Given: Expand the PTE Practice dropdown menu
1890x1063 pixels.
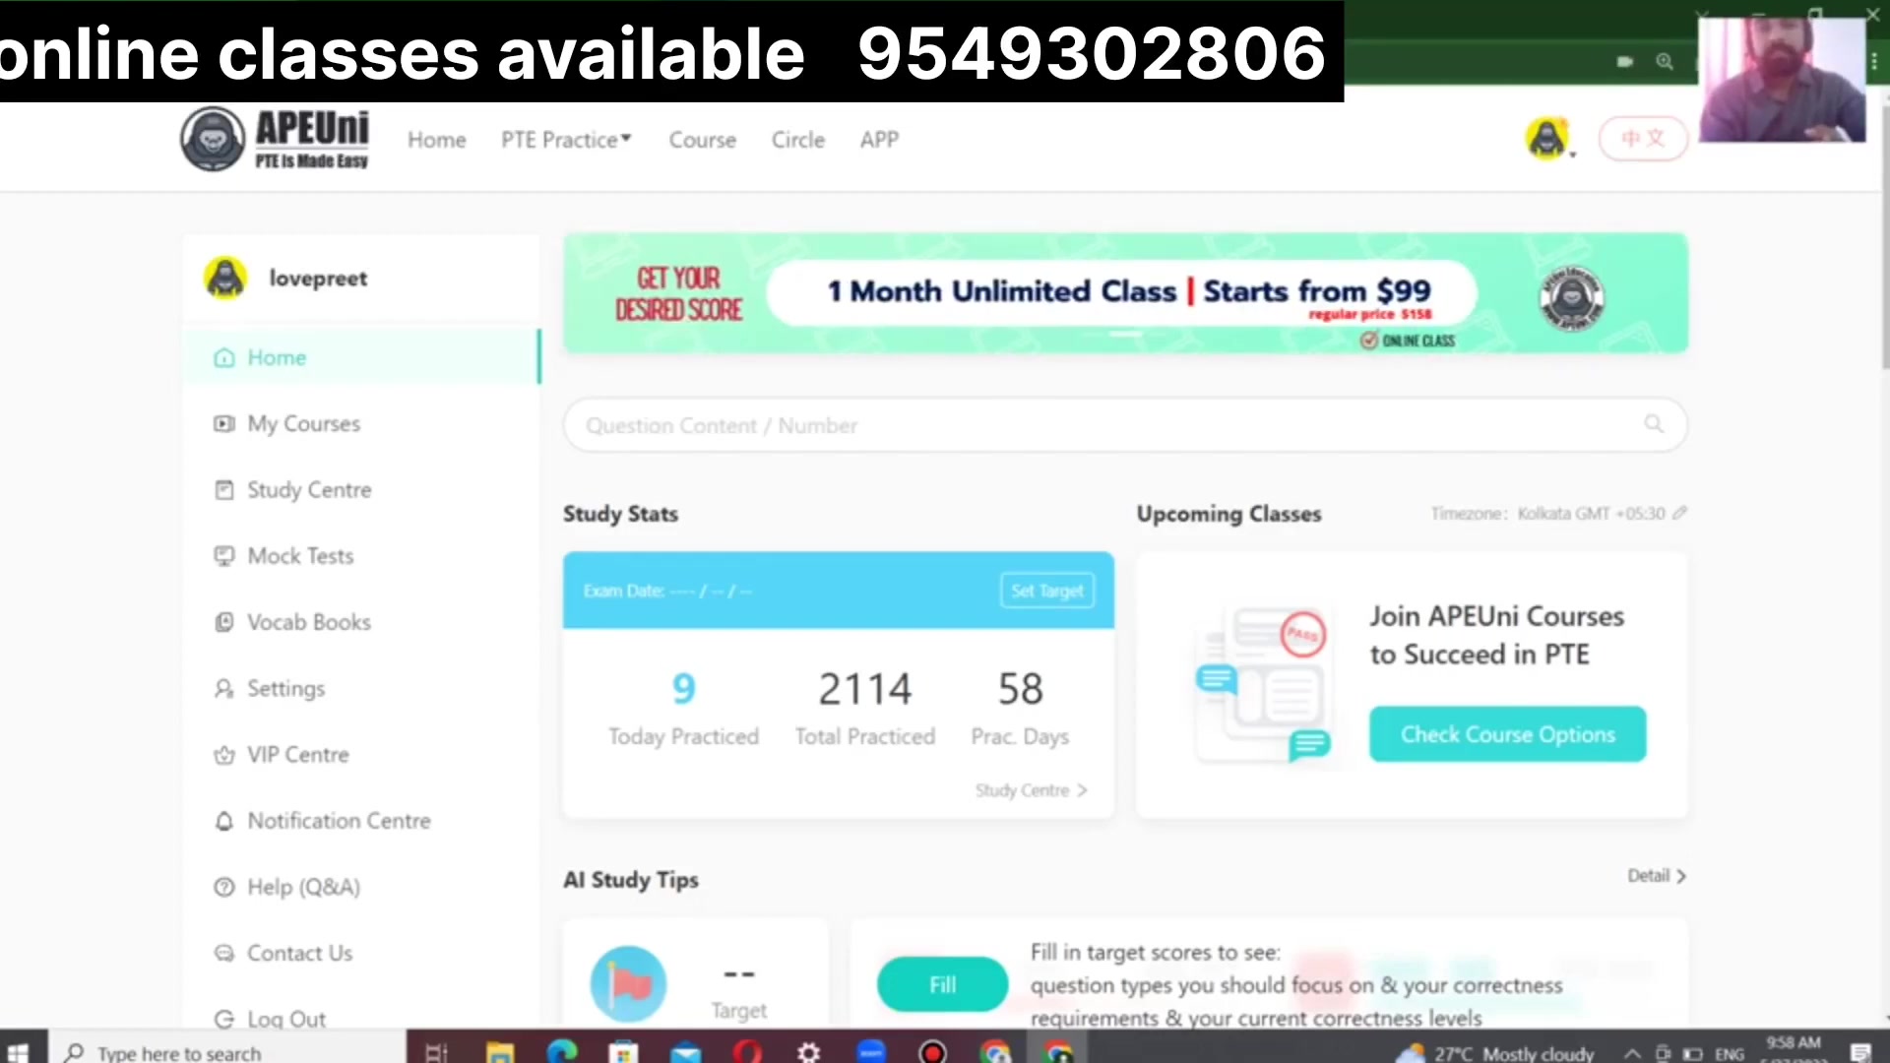Looking at the screenshot, I should 566,140.
